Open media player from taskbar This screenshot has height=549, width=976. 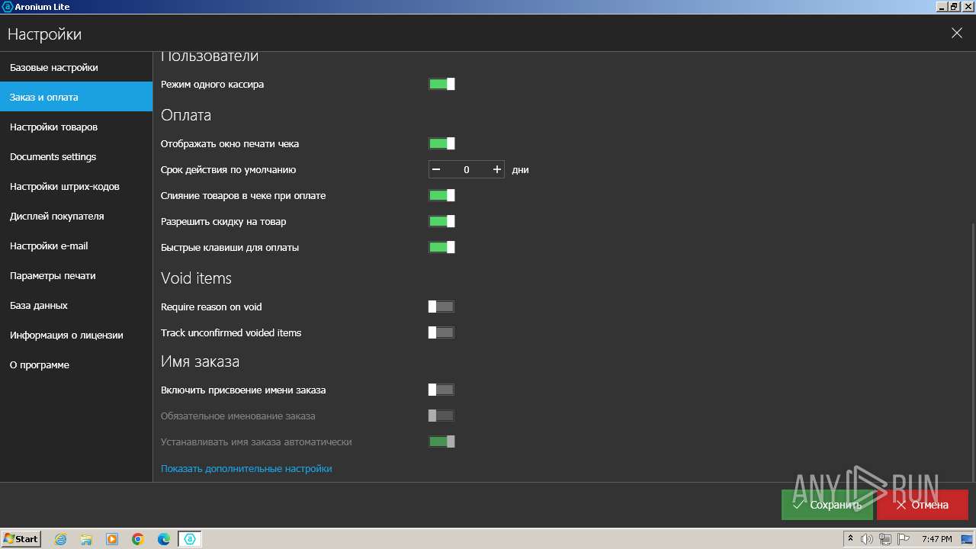112,539
